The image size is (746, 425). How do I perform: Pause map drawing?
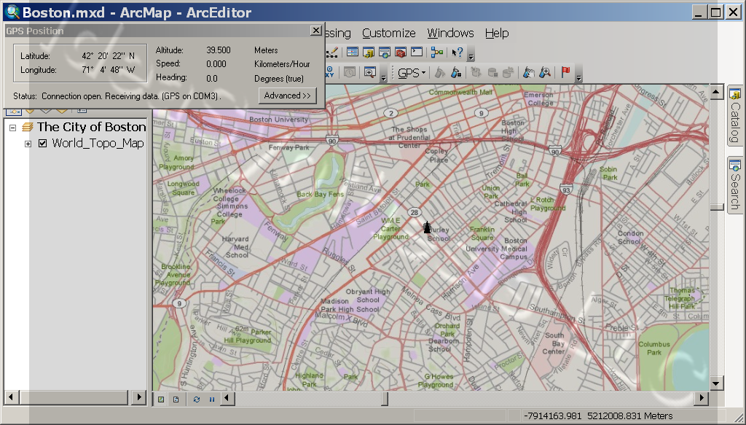coord(212,399)
